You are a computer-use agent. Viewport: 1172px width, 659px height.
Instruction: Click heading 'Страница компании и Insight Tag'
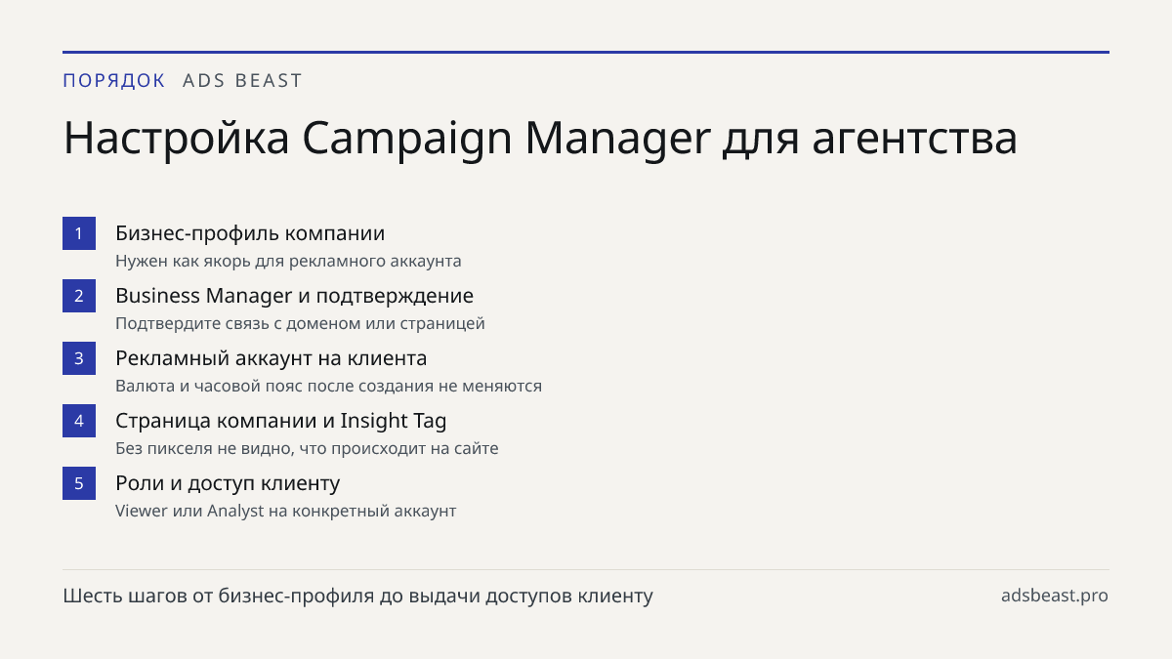tap(280, 421)
